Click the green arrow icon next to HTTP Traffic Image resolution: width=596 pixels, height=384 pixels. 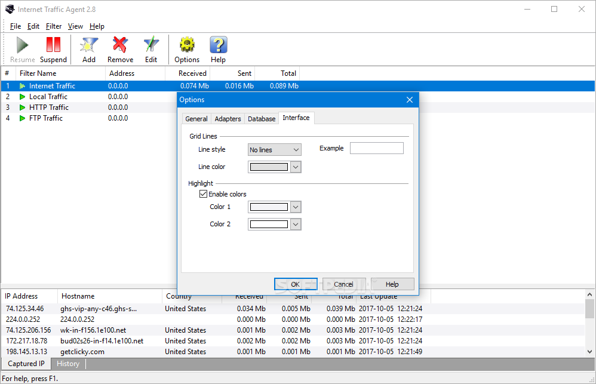point(23,107)
